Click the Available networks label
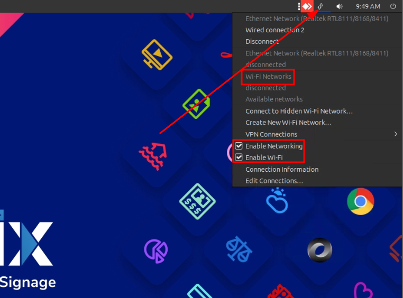The height and width of the screenshot is (298, 403). [x=274, y=99]
